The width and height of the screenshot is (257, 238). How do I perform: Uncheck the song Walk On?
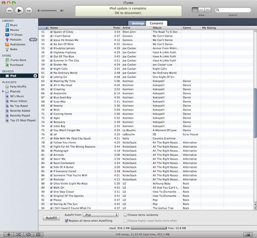point(51,187)
